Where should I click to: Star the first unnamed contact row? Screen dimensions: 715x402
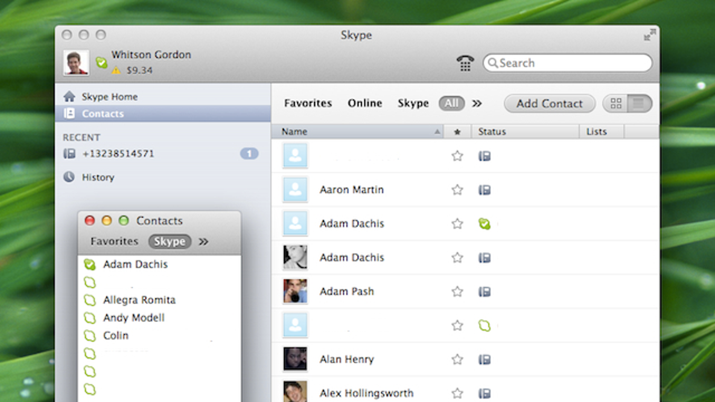457,156
